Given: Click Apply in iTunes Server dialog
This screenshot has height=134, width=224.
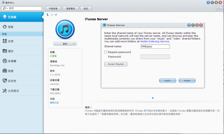Looking at the screenshot, I should (168, 80).
